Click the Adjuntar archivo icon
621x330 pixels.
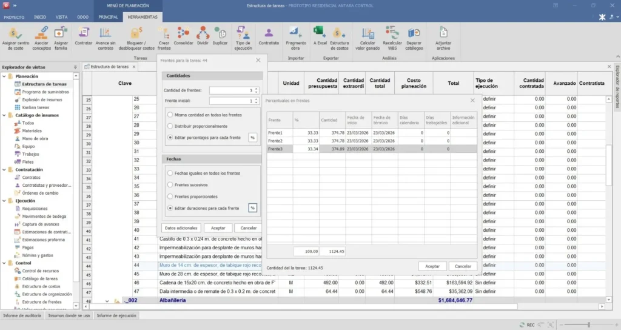[443, 33]
